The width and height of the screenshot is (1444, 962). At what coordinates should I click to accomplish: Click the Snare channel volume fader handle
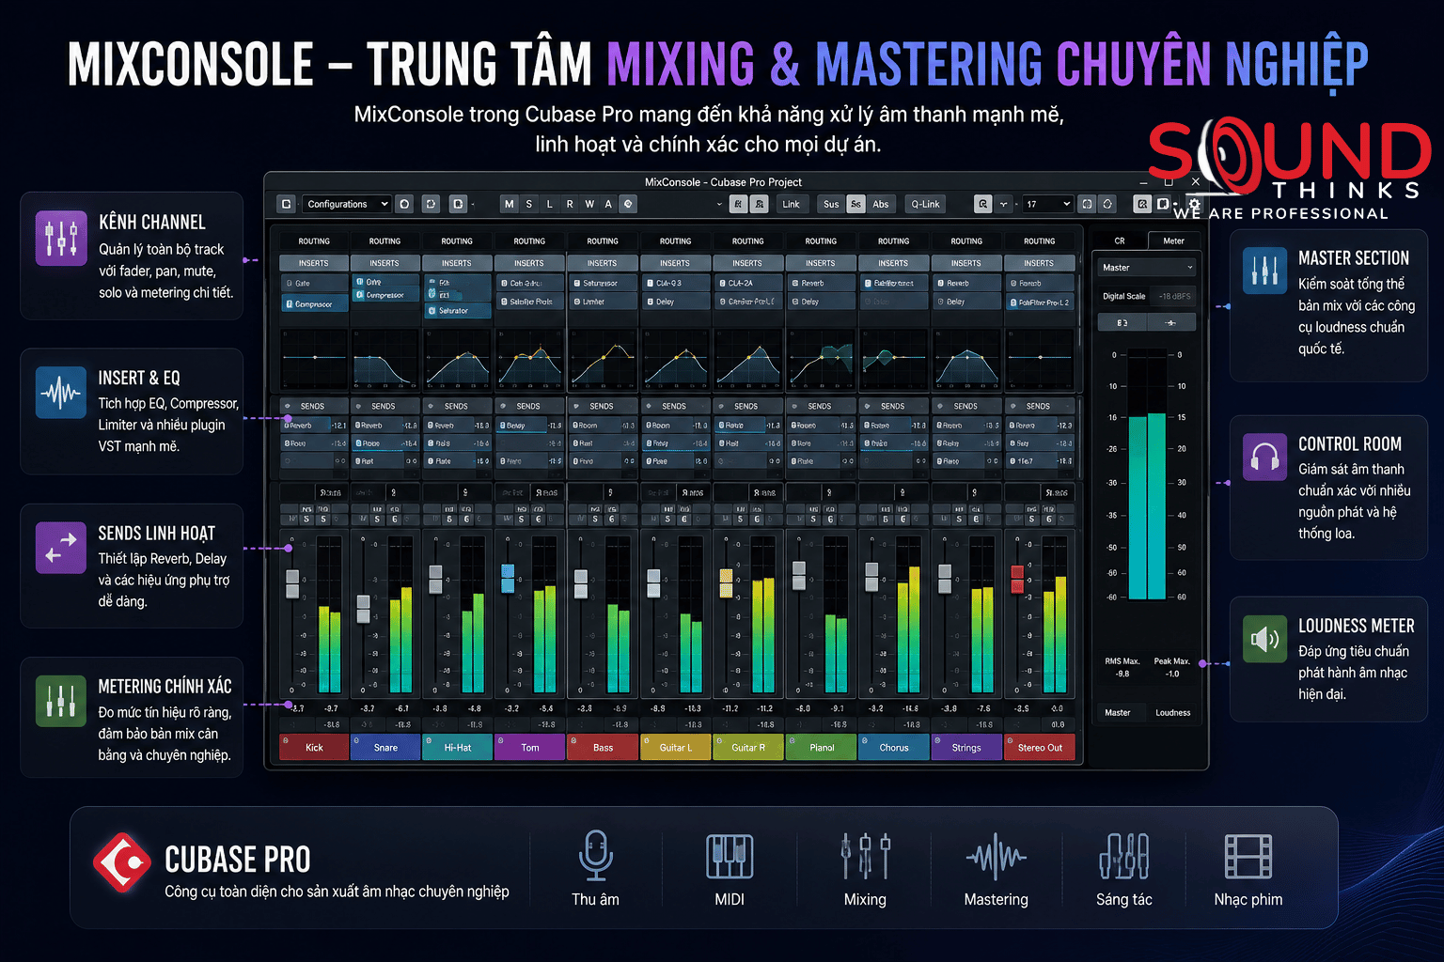(364, 609)
